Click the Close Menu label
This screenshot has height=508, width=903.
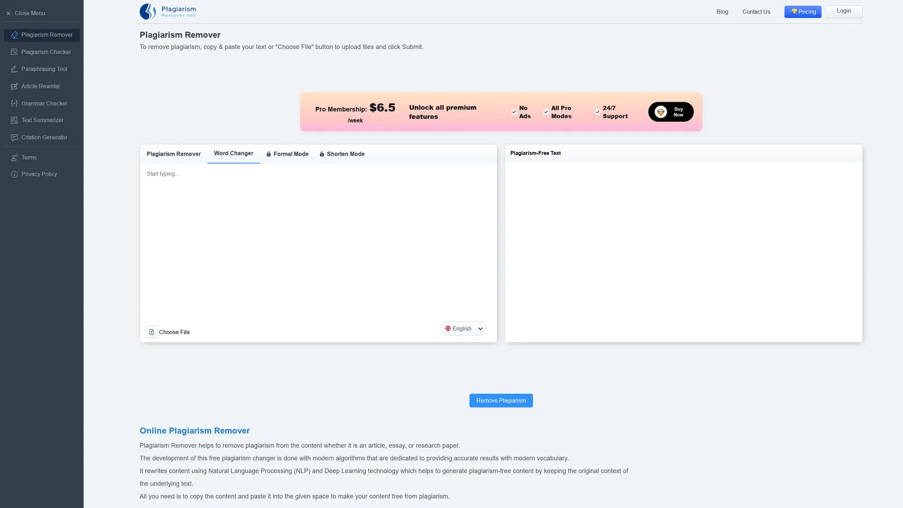[x=30, y=14]
